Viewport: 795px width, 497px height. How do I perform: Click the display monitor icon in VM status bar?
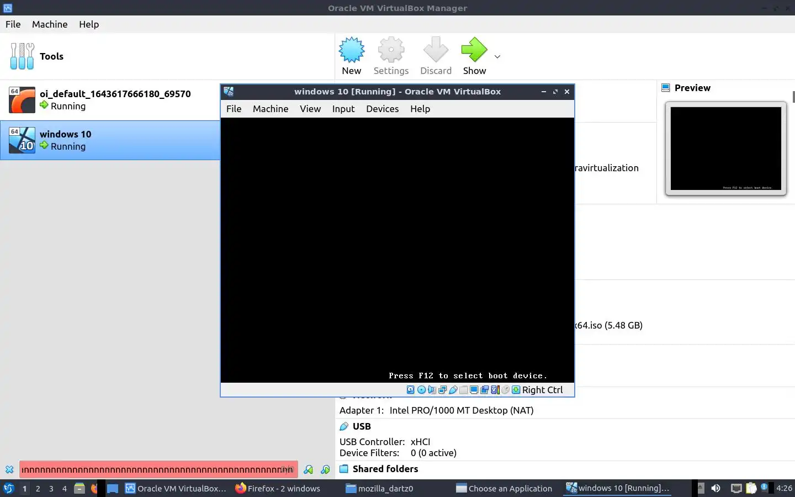(474, 390)
